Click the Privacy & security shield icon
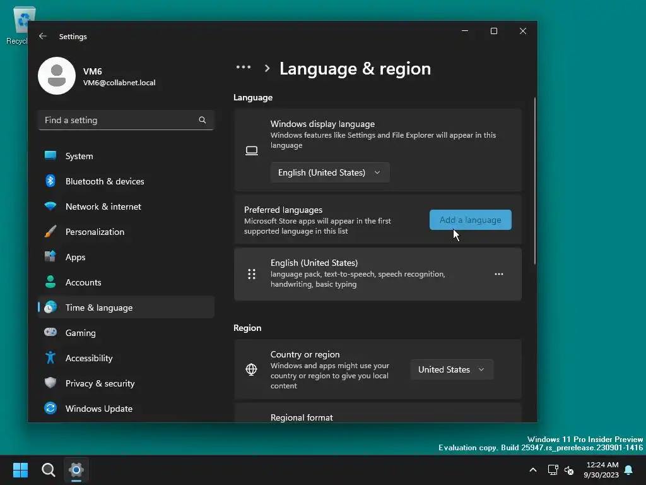 [x=50, y=383]
